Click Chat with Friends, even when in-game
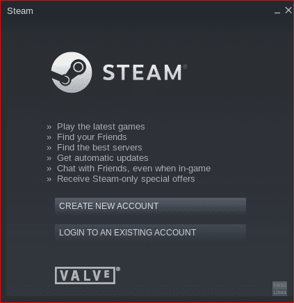Viewport: 294px width, 303px height. (133, 169)
